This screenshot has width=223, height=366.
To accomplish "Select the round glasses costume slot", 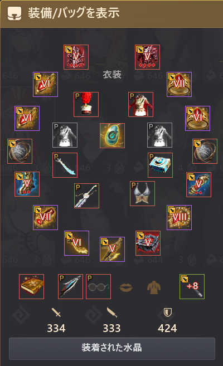I will [x=98, y=287].
